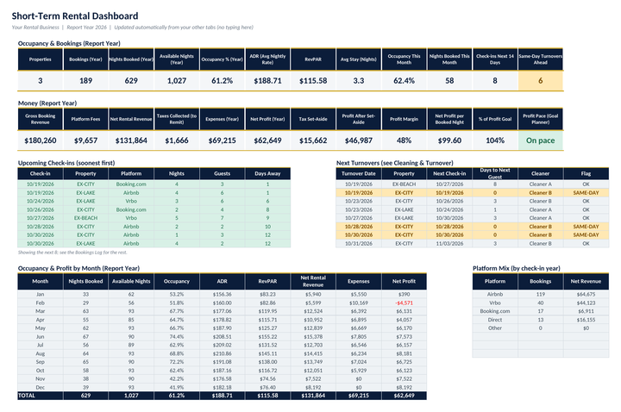621x412 pixels.
Task: Select the Taxes Collected value $1,666
Action: (x=177, y=140)
